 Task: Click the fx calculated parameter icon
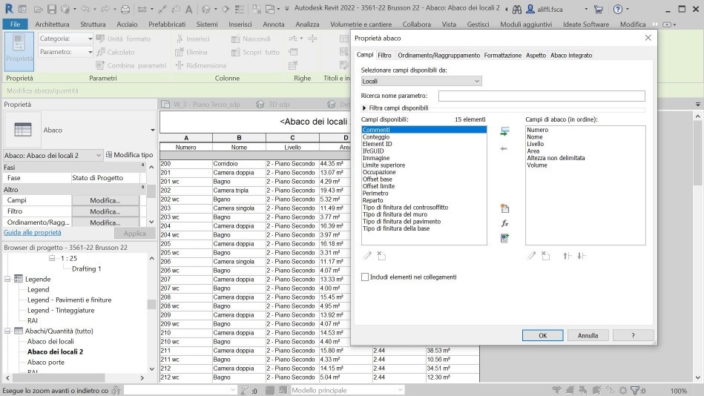[x=505, y=223]
